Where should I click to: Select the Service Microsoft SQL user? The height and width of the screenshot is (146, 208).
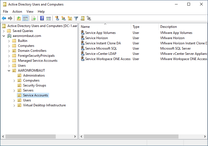pos(101,48)
